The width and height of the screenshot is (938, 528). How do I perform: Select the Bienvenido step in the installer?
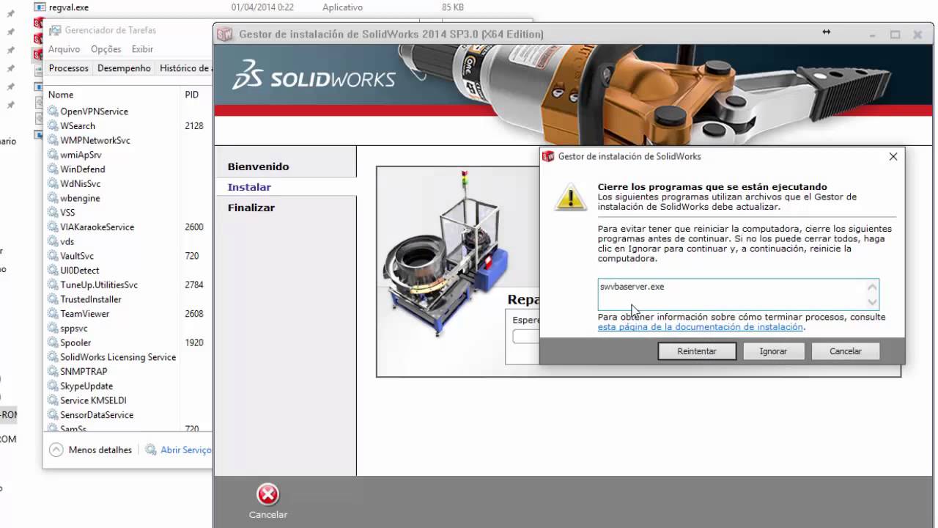(258, 166)
